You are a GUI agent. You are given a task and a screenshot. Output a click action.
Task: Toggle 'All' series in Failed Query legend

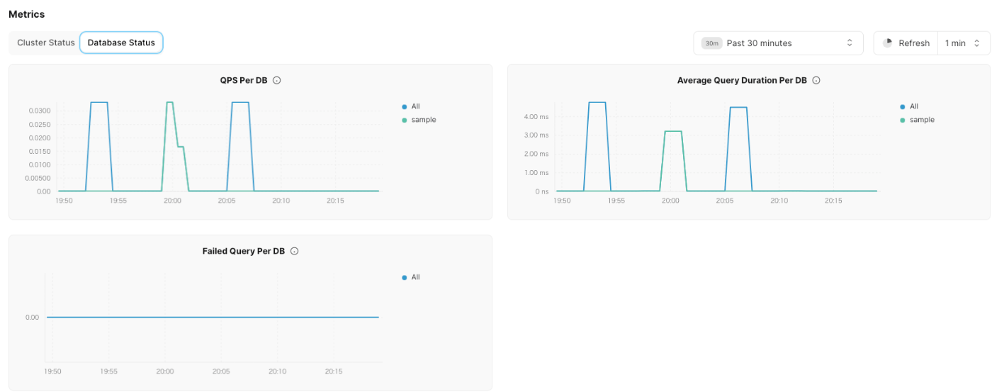(410, 277)
